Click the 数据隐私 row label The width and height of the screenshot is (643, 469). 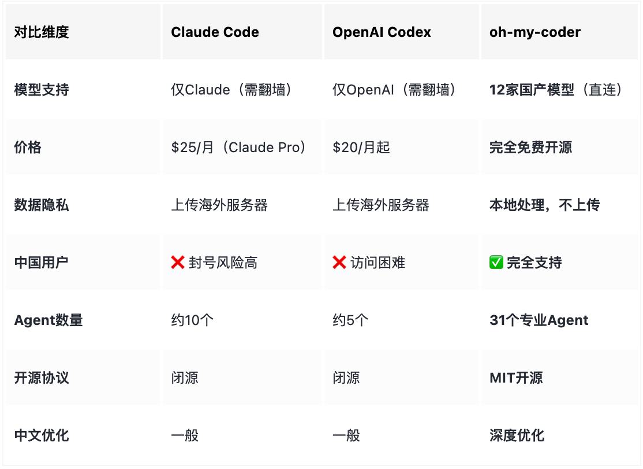click(x=42, y=205)
